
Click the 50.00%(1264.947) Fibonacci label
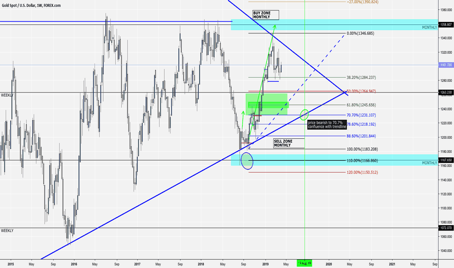pyautogui.click(x=361, y=91)
